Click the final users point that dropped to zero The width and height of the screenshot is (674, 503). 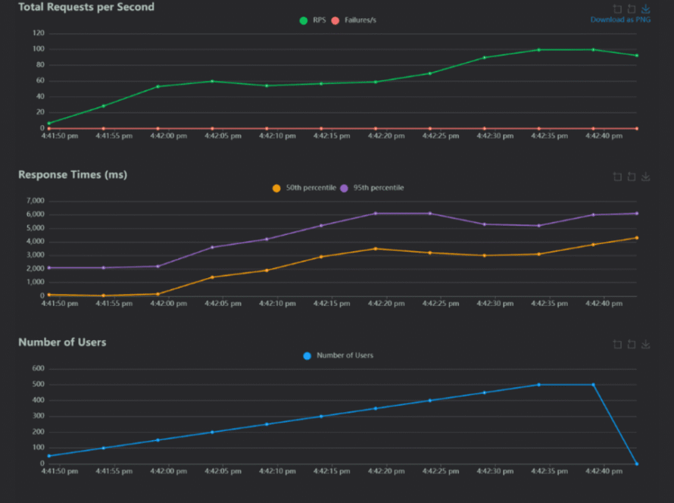tap(636, 464)
